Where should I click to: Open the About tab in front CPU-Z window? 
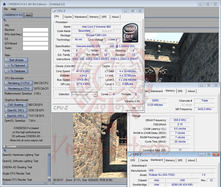(x=115, y=17)
